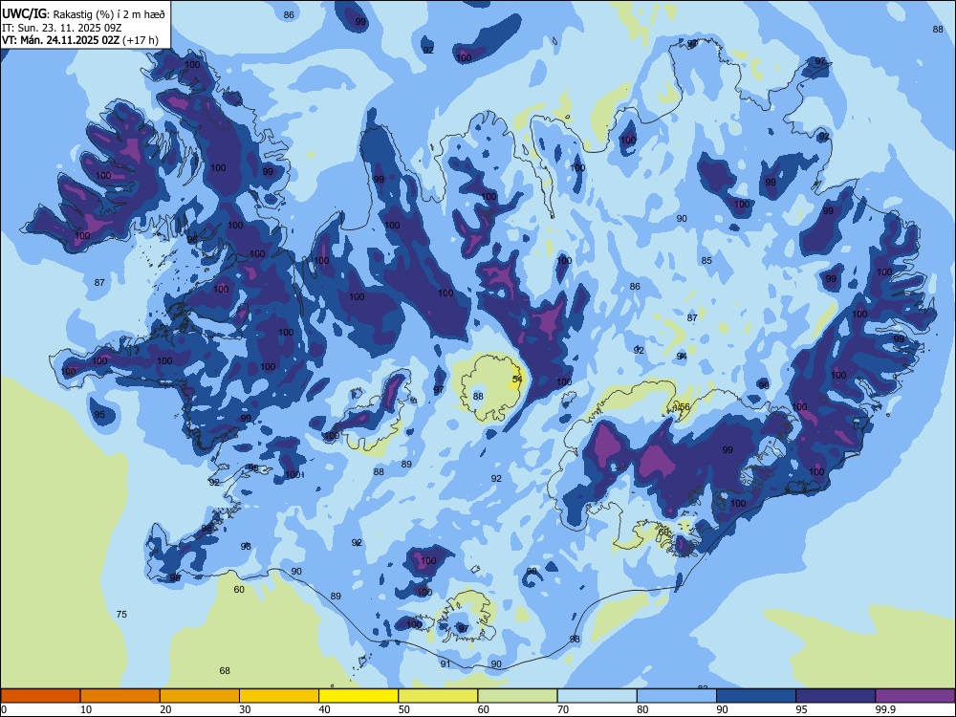Click the title text "UWC/IG: Rakastig (%) í 2 m hæð"
The image size is (956, 717).
(x=83, y=14)
